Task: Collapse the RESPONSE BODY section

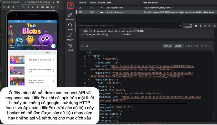Action: pos(210,46)
